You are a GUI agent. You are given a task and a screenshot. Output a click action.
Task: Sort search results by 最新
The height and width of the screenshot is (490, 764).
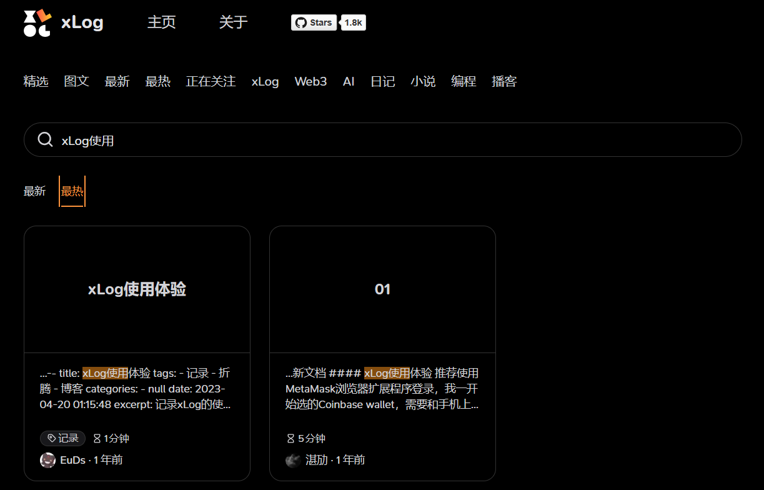pyautogui.click(x=35, y=191)
